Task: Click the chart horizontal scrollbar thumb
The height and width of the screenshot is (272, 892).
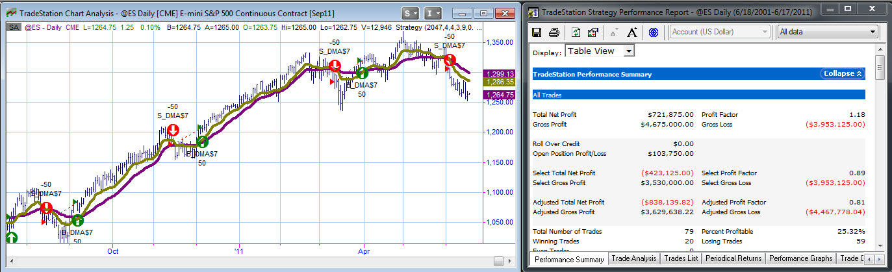Action: point(498,261)
